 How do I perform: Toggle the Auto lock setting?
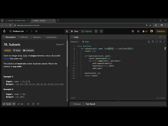[86, 42]
